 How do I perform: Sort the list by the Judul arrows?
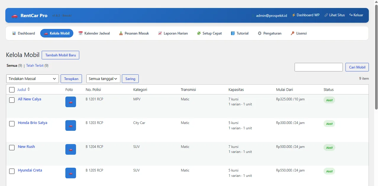[x=29, y=89]
